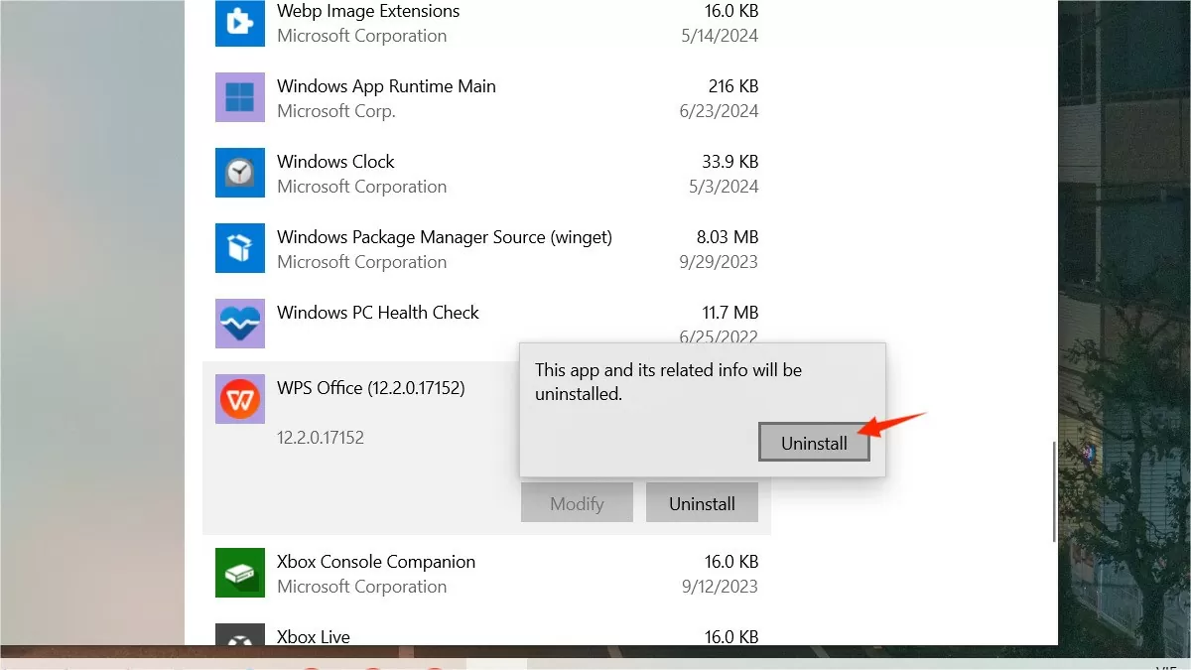Click the uninstall confirmation message text
1191x670 pixels.
click(x=670, y=380)
